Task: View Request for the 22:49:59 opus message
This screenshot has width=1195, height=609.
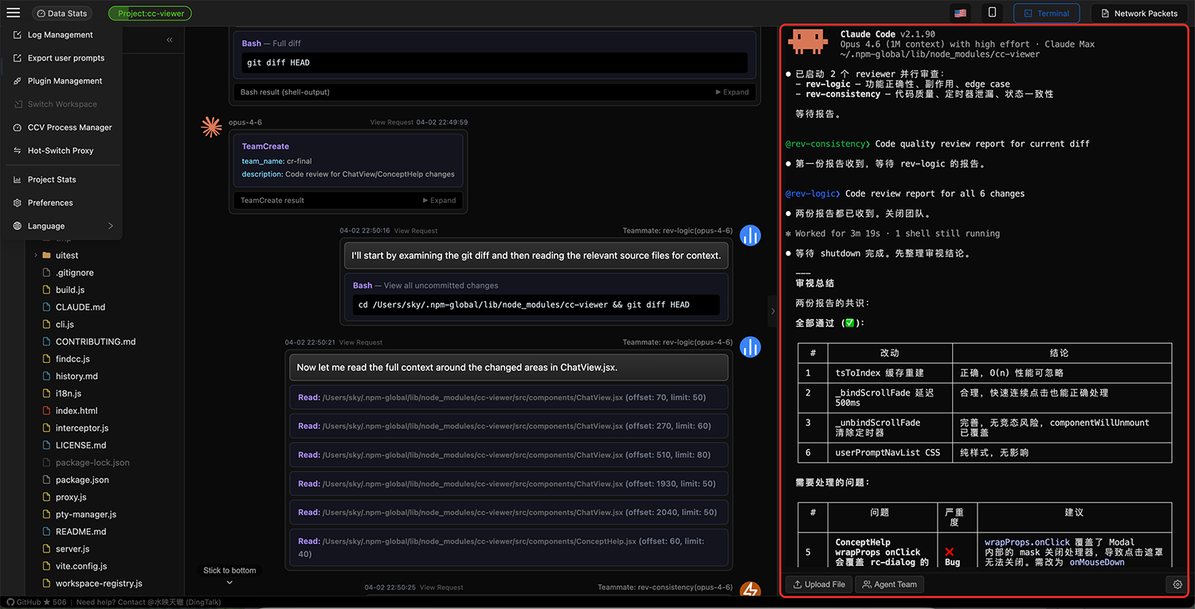Action: (x=391, y=123)
